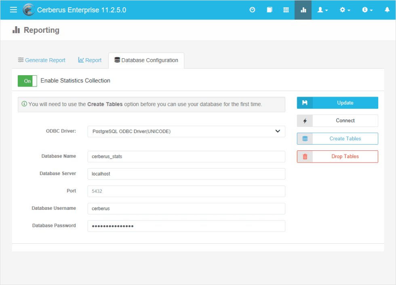Open the grid connections icon in navbar
The image size is (396, 285).
[286, 10]
